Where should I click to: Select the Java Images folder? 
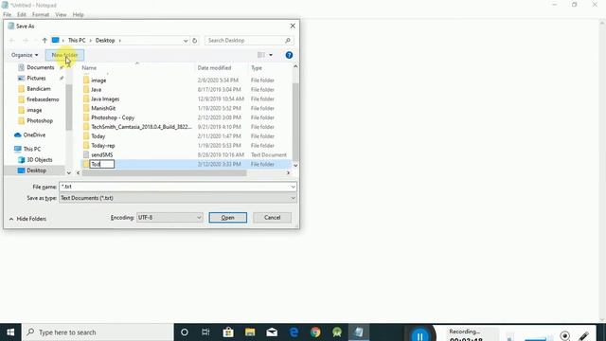(x=105, y=99)
